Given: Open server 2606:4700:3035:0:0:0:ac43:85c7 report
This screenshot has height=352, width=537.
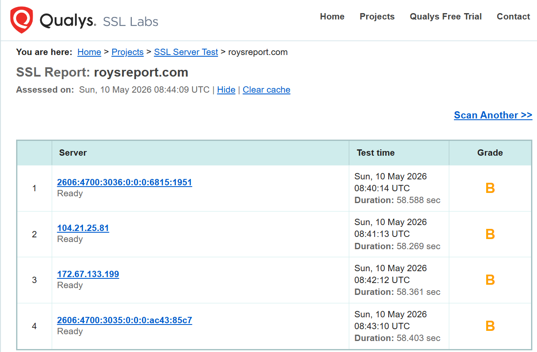Looking at the screenshot, I should (x=125, y=320).
